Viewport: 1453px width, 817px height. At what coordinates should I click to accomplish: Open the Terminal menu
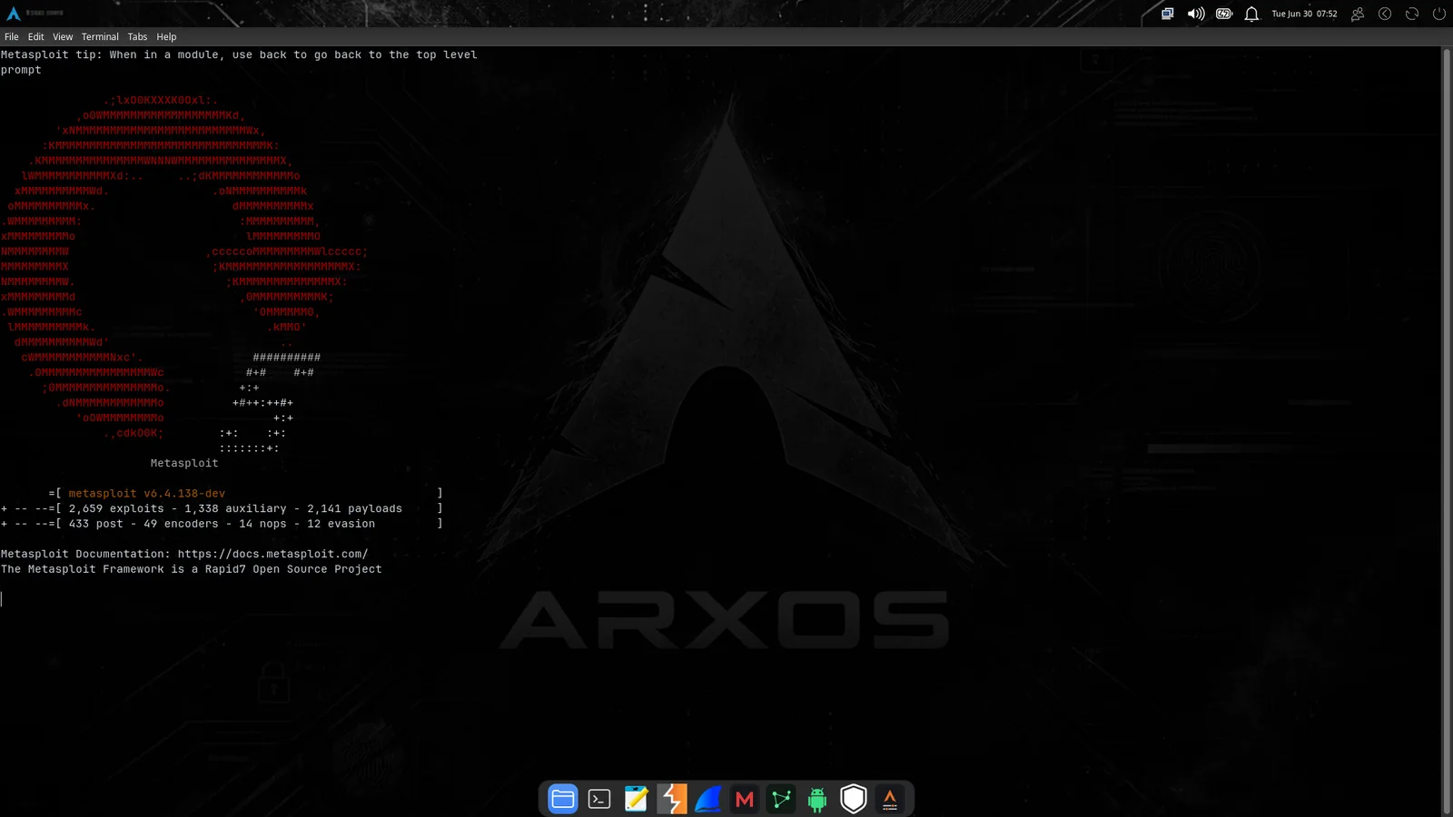point(100,37)
